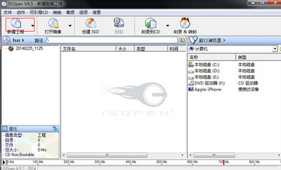
Task: Select the Apple iPhone device entry
Action: 208,89
